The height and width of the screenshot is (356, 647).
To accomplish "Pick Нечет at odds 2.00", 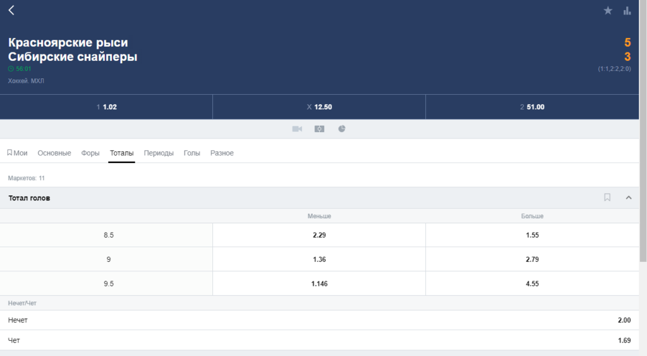I will click(x=319, y=320).
